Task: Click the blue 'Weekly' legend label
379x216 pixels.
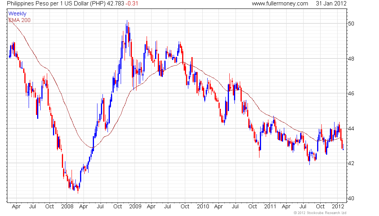Action: point(17,14)
